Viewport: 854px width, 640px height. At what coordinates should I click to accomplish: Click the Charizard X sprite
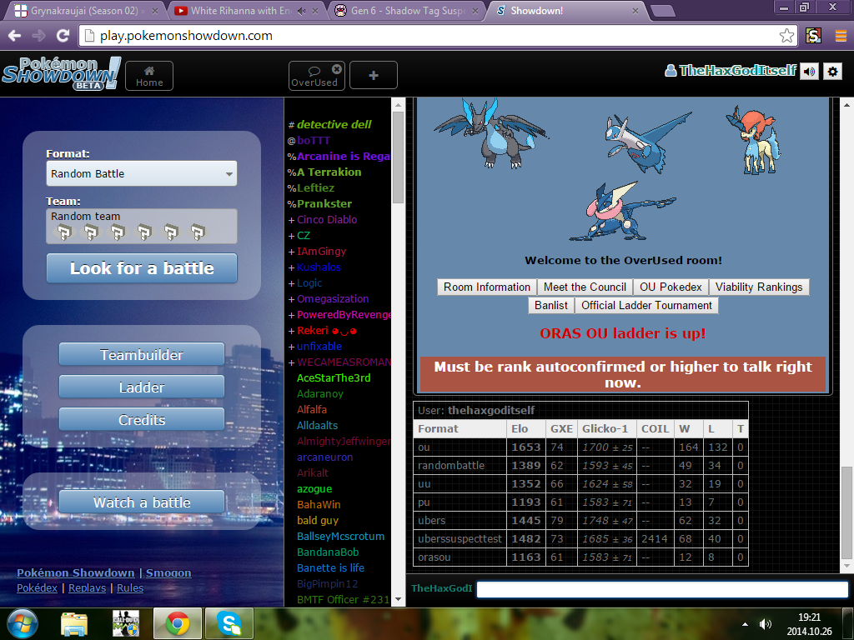[x=490, y=133]
